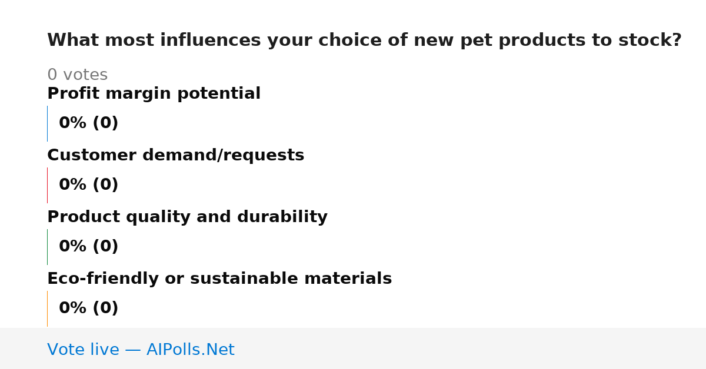
Task: Click the (0) count under Customer demand/requests
Action: point(105,185)
